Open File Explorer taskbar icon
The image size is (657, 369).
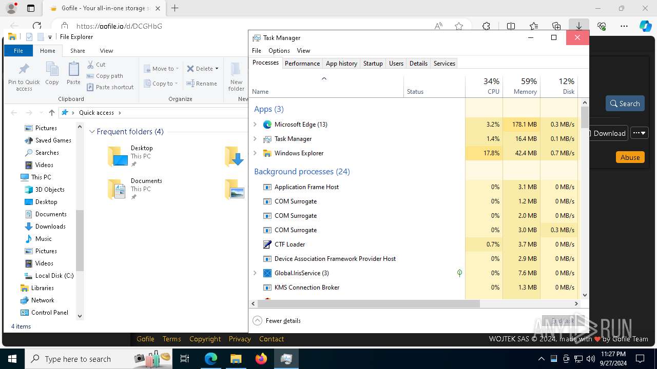236,359
